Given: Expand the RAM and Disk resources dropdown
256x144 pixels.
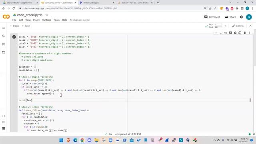Looking at the screenshot, I should click(225, 26).
